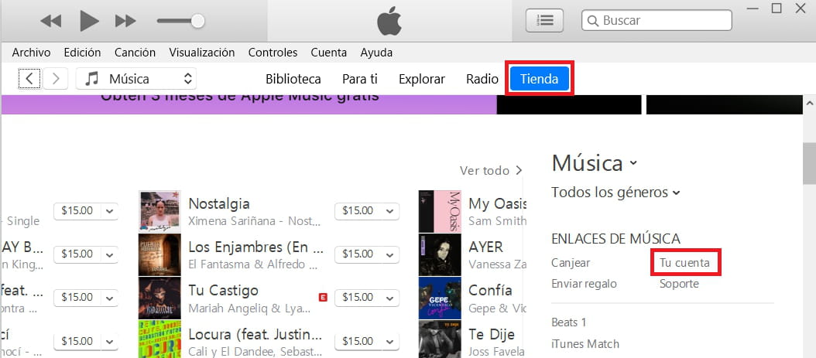Expand the Música store category heading
816x358 pixels.
pos(595,163)
